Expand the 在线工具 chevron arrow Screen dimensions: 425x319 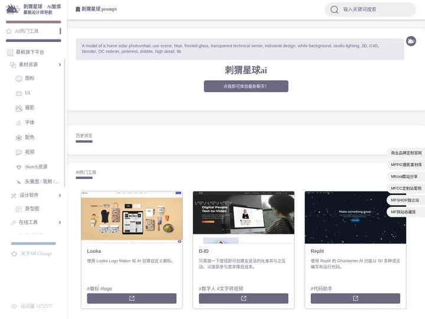(60, 223)
